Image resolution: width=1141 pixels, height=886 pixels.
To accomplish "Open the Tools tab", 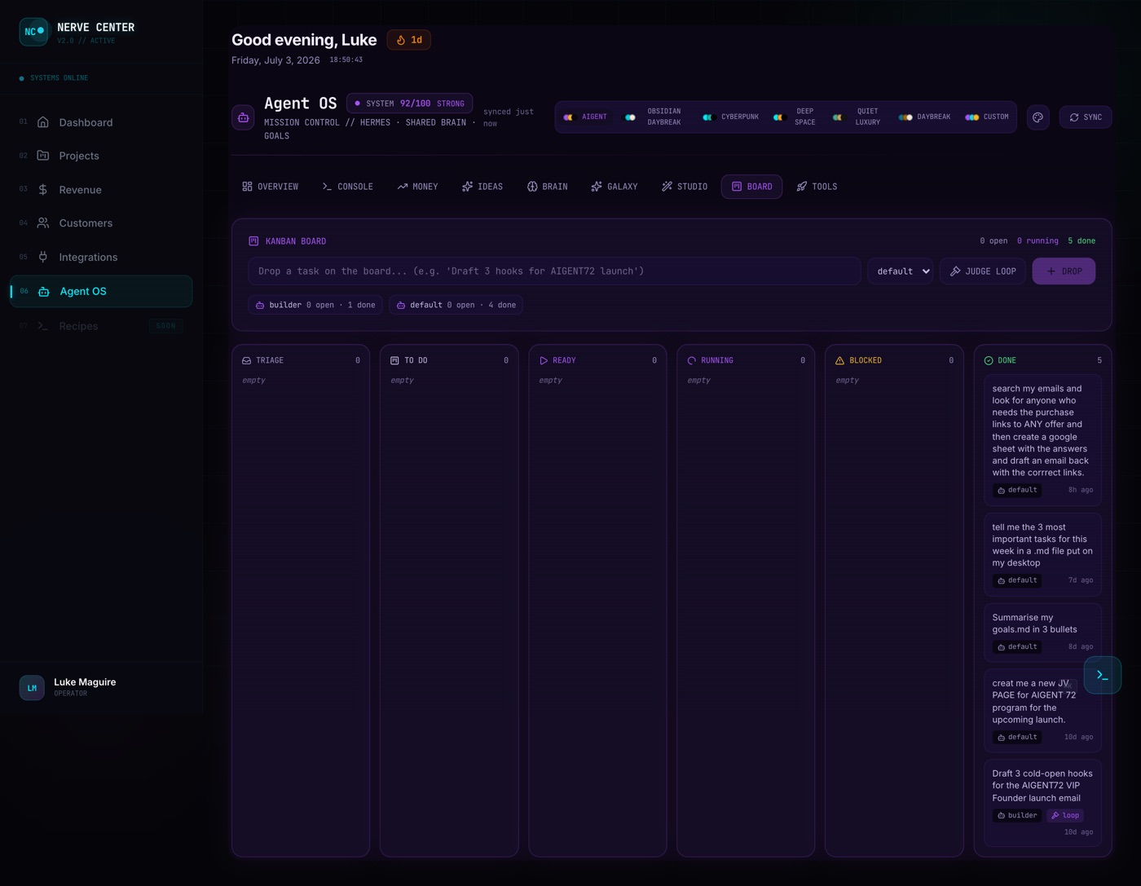I will point(817,187).
